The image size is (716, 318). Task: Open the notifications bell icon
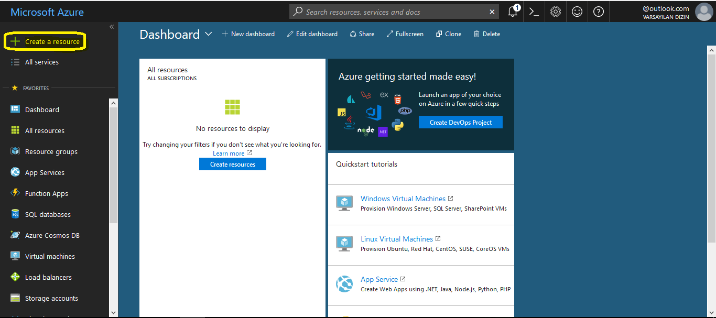pos(513,12)
